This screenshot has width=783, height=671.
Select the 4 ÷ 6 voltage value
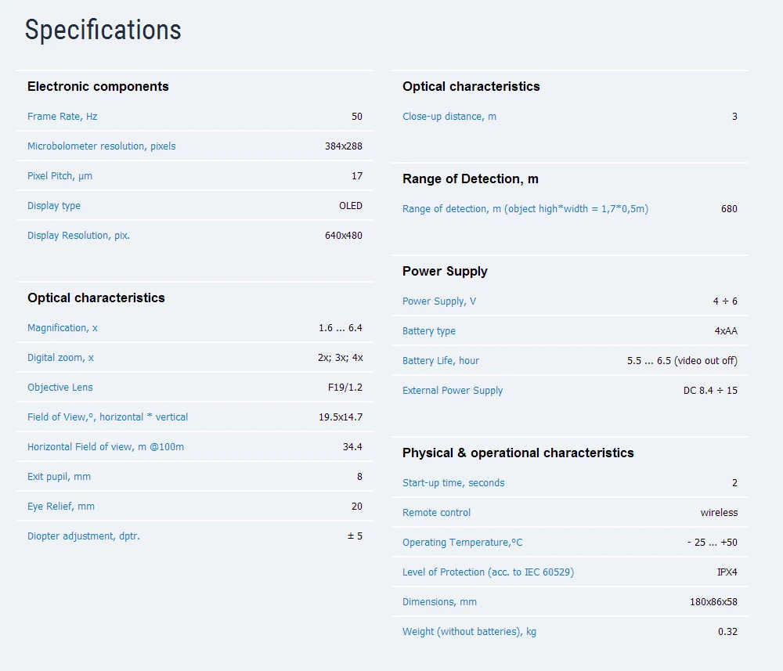(725, 301)
